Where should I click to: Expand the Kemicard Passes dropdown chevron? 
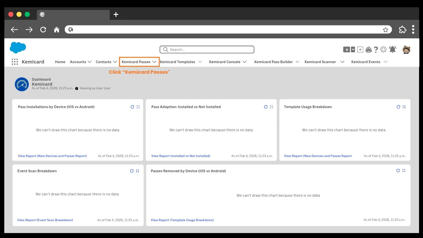pos(154,62)
